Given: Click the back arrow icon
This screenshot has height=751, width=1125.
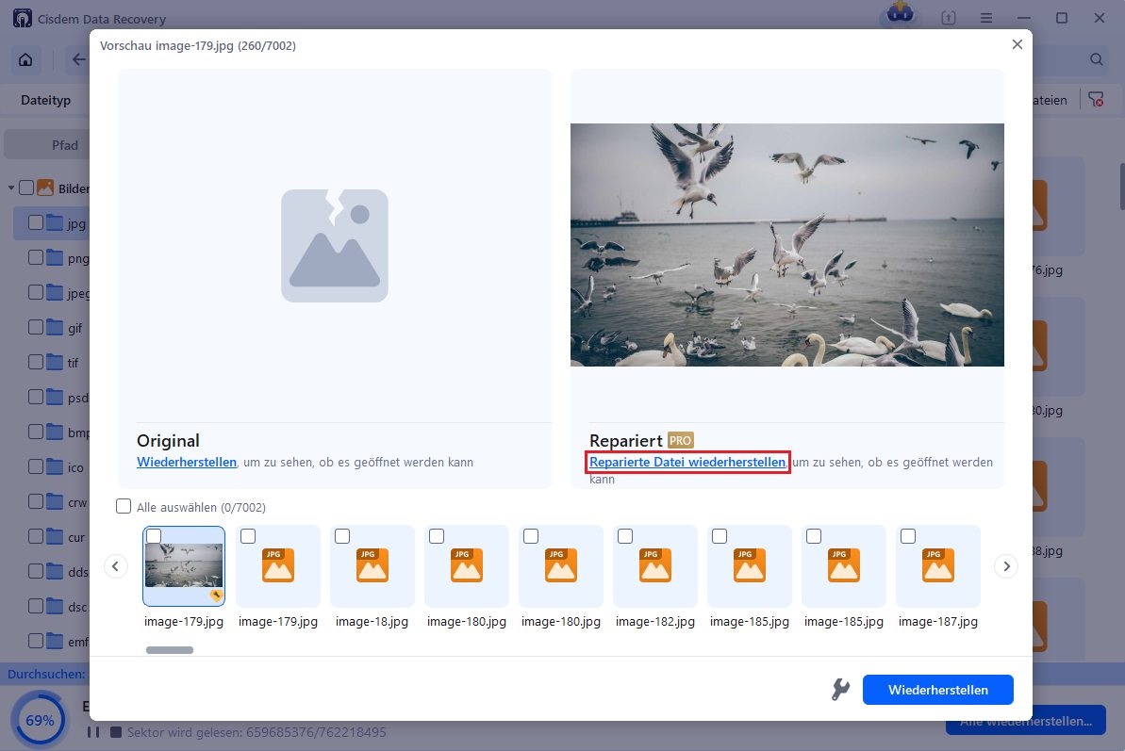Looking at the screenshot, I should 78,59.
